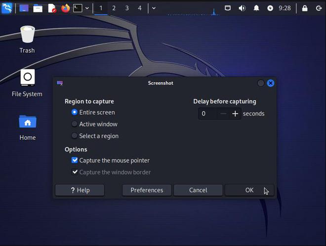Click the power manager tray icon

click(x=270, y=8)
